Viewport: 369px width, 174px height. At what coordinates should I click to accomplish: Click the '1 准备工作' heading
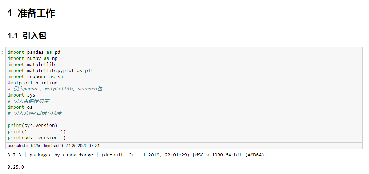[31, 13]
